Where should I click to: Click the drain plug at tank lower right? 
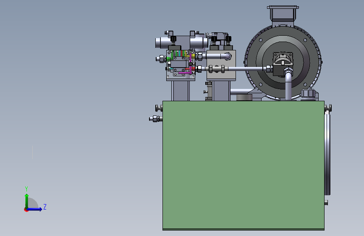[x=326, y=202]
